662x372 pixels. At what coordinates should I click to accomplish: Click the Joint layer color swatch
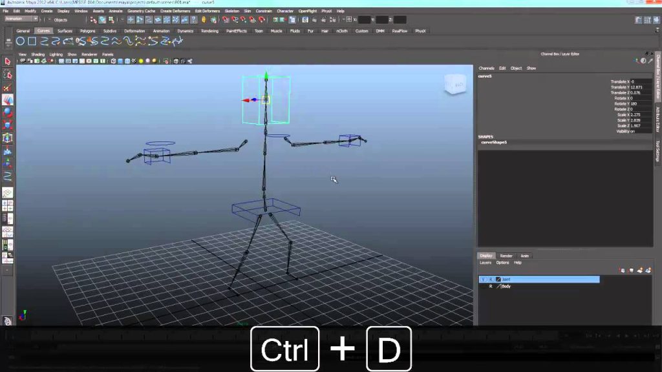[x=498, y=279]
